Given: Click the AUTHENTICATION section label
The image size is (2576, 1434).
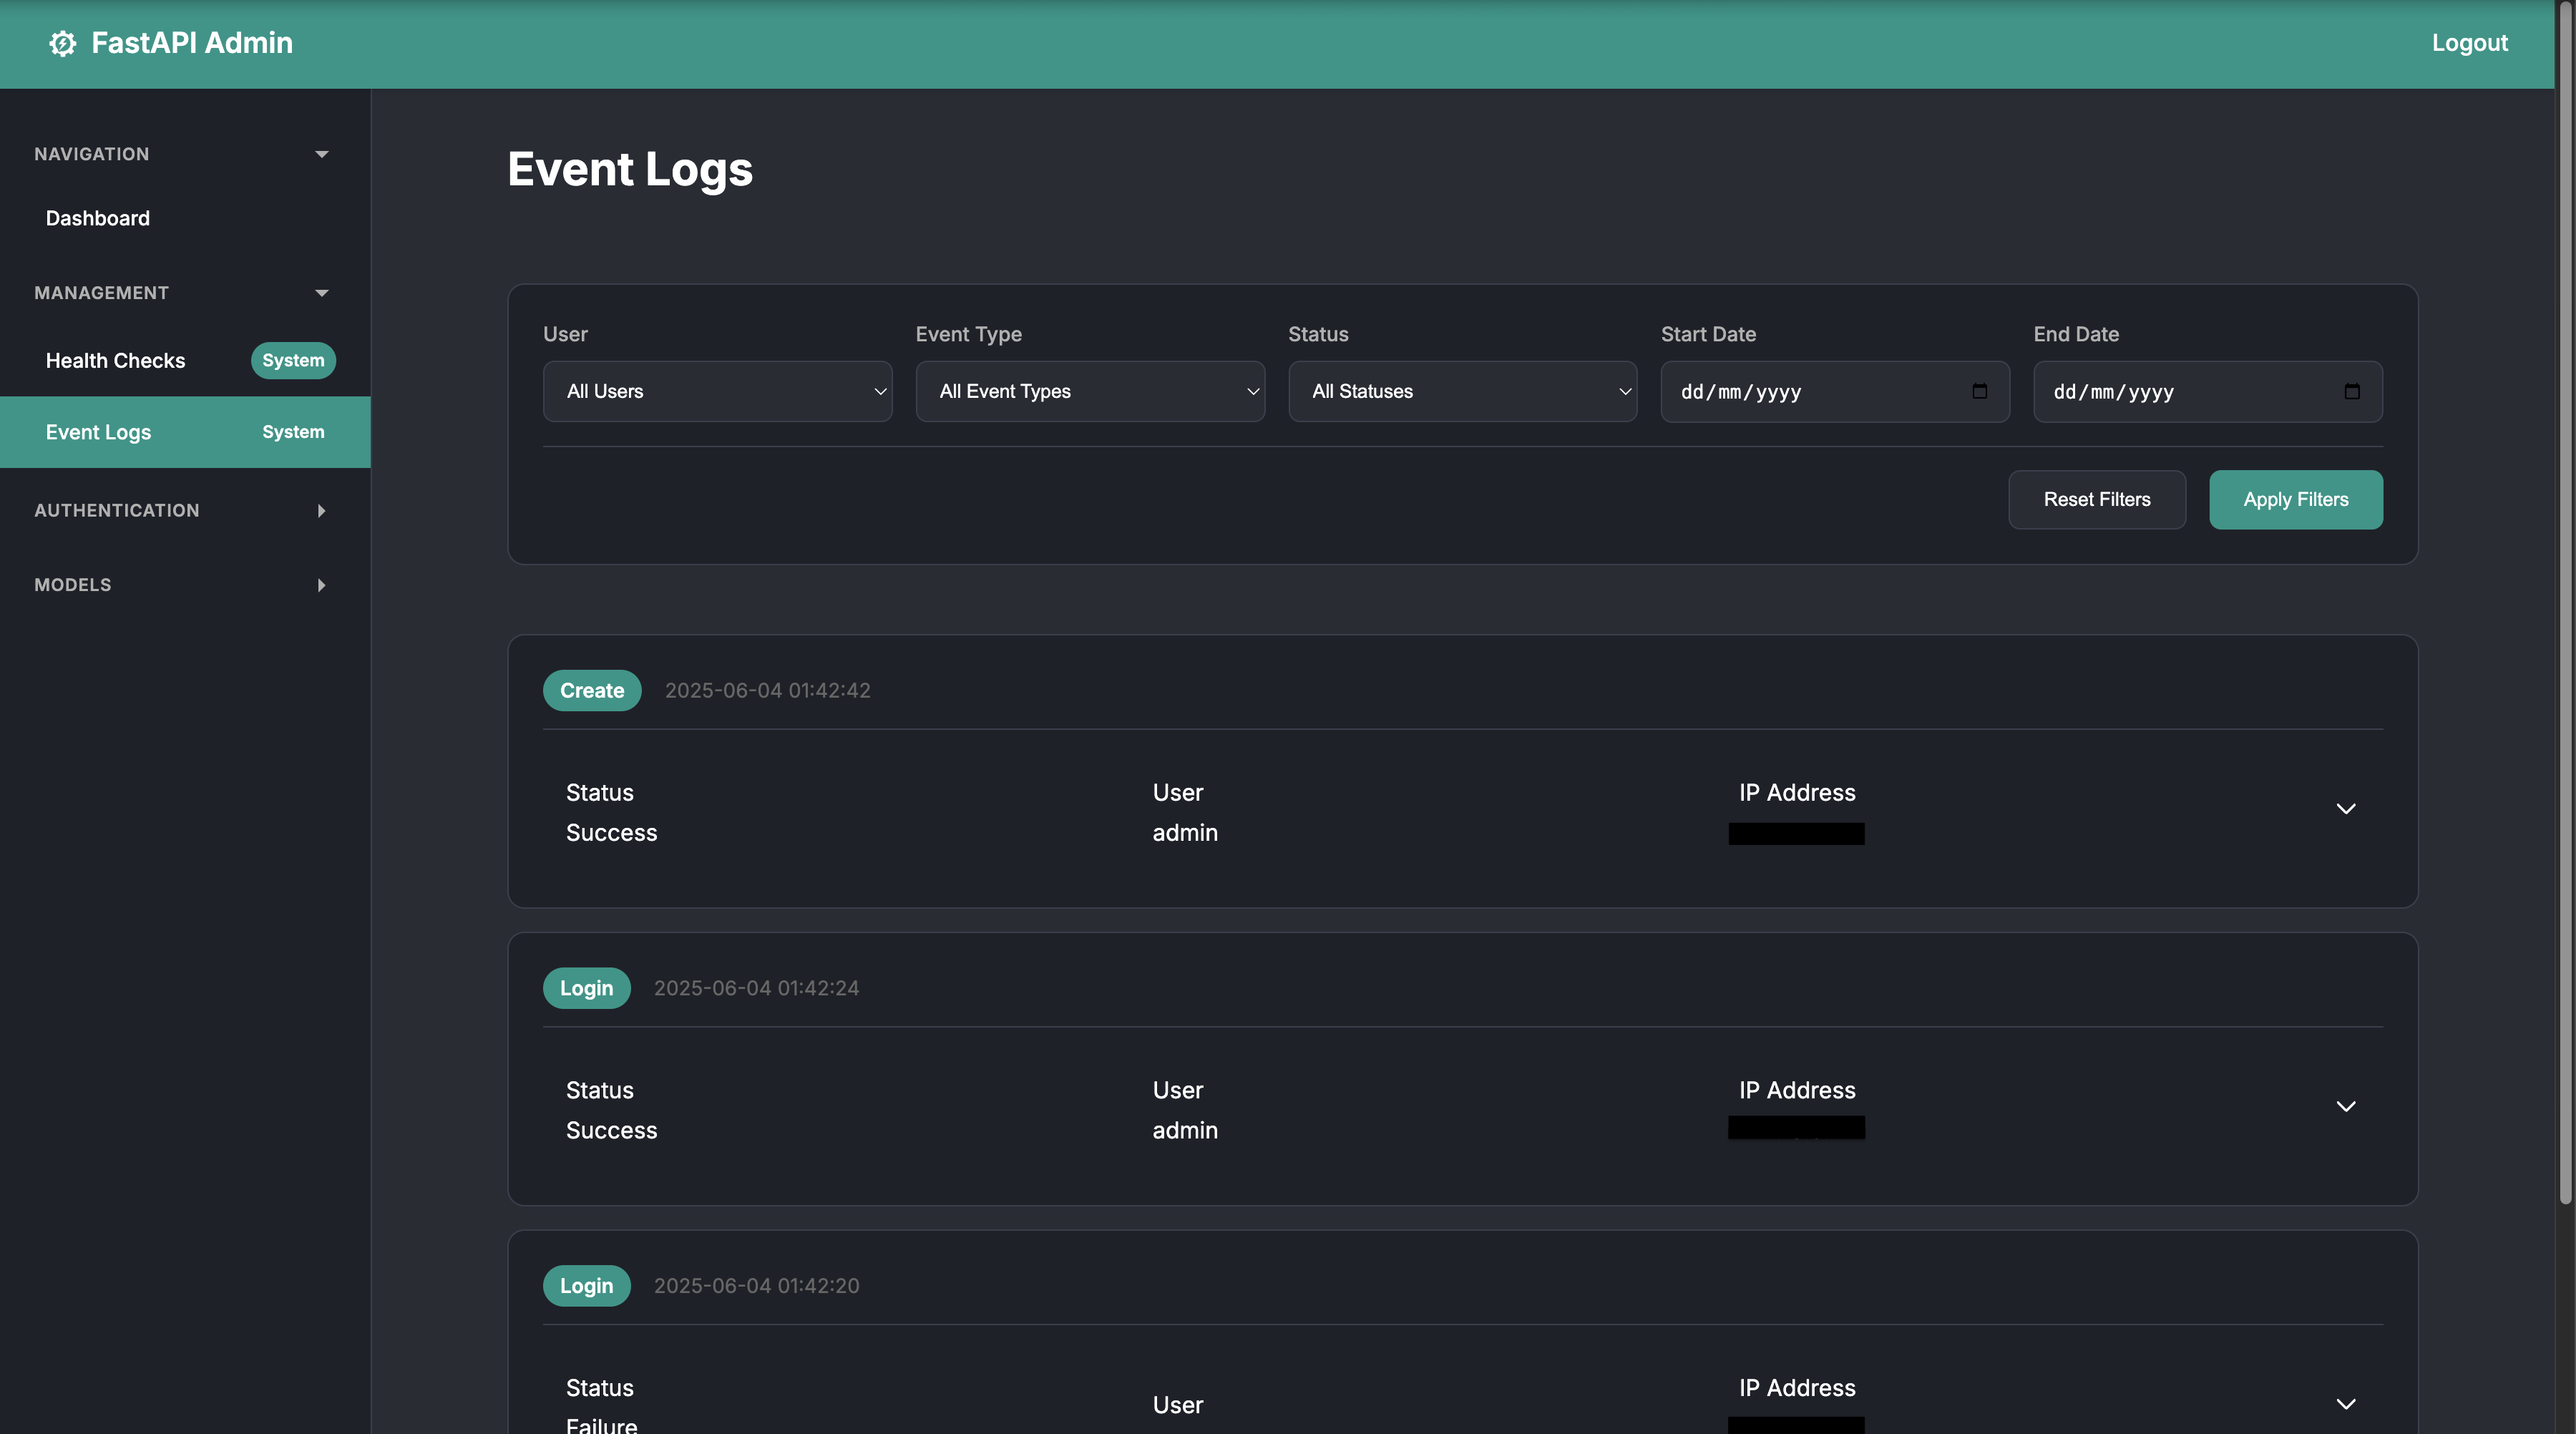Looking at the screenshot, I should [x=117, y=511].
